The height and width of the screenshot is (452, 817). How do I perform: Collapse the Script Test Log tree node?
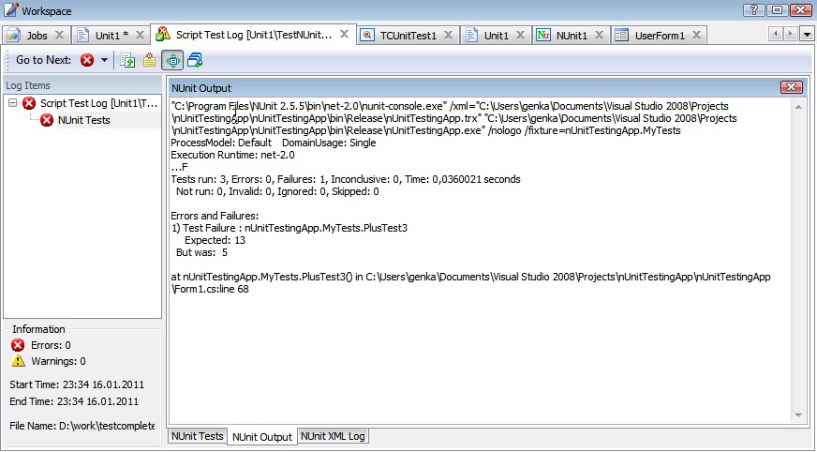(x=13, y=103)
